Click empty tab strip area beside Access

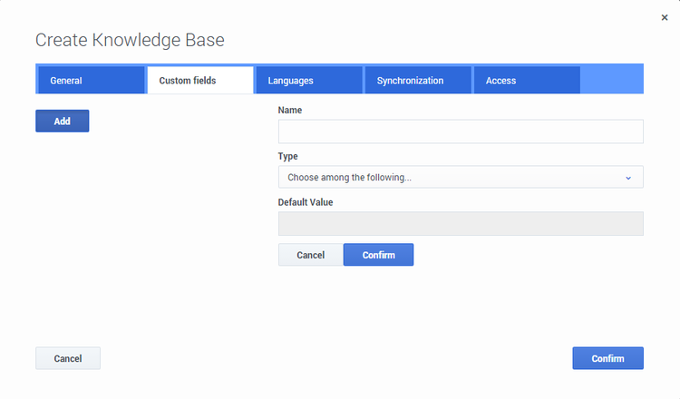point(611,80)
